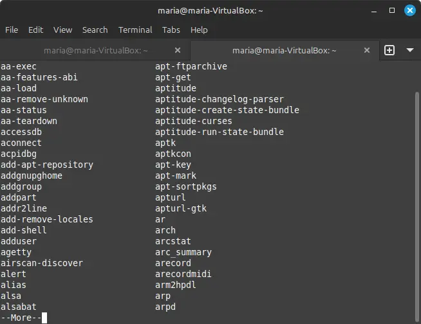Click the addgnupghome entry
The height and width of the screenshot is (324, 421).
32,176
